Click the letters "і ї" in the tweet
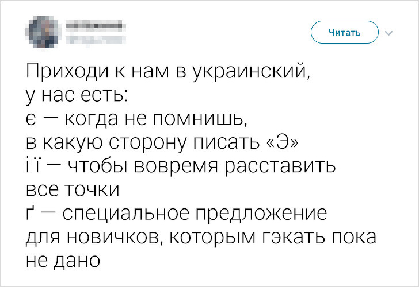The width and height of the screenshot is (419, 287). click(36, 166)
